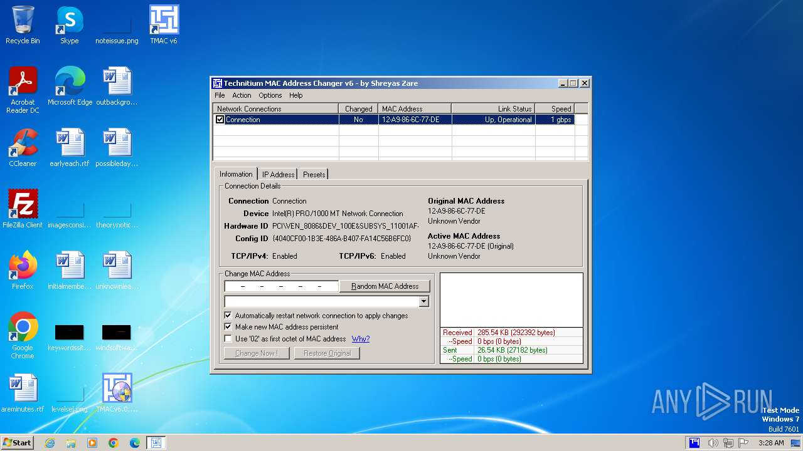
Task: Click the Change Now ! button
Action: (257, 353)
